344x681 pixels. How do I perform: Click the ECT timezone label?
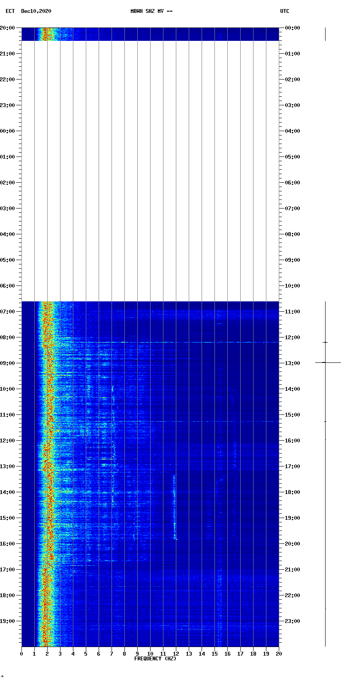tap(10, 11)
